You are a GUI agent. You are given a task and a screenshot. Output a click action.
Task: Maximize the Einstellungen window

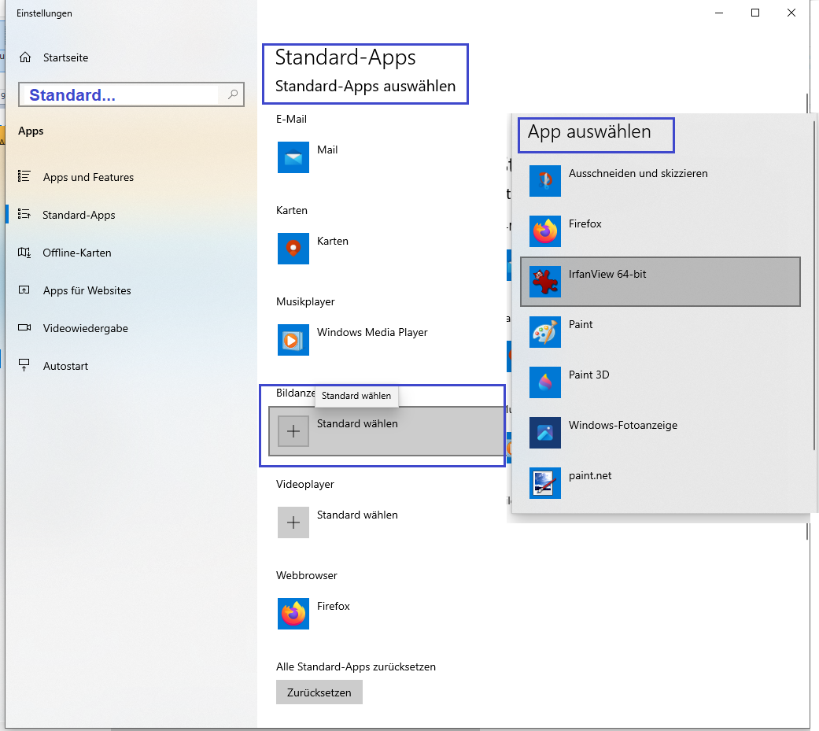click(755, 13)
